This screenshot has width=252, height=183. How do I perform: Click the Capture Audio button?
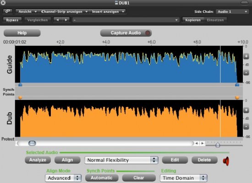(126, 33)
